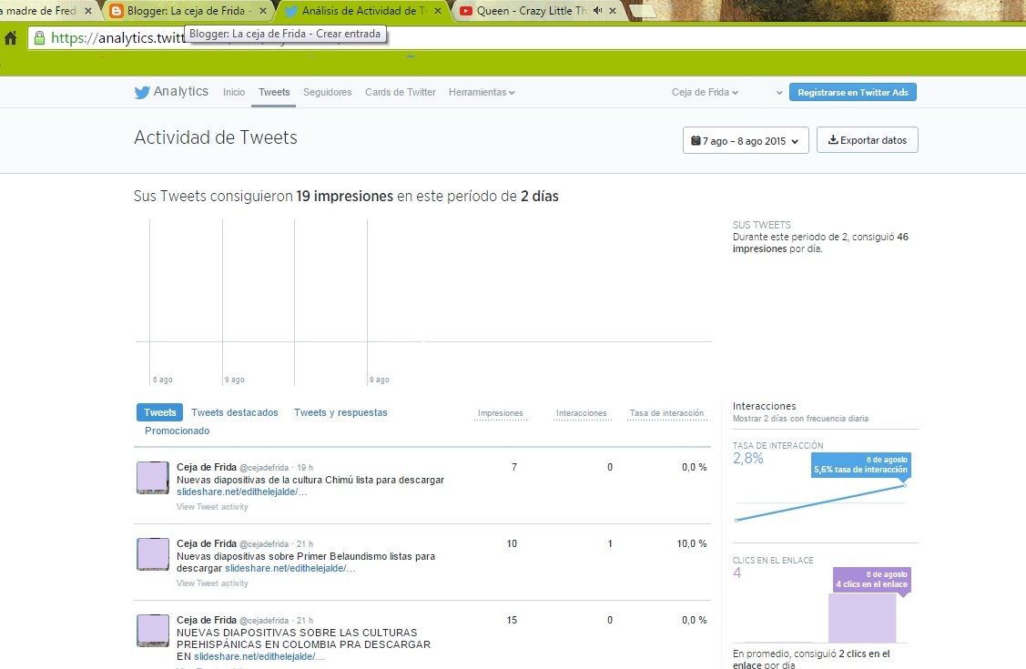1026x669 pixels.
Task: Click the Twitter bird Analytics logo
Action: pos(171,92)
